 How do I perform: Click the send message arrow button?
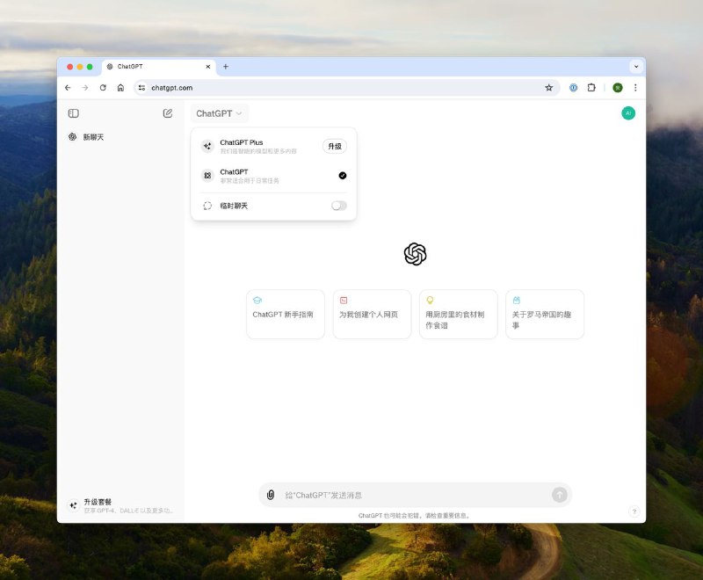tap(559, 495)
